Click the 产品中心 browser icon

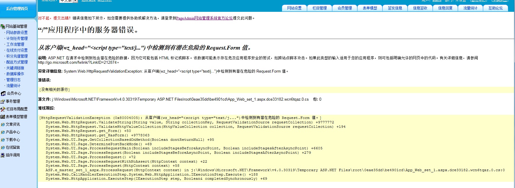pos(3,132)
